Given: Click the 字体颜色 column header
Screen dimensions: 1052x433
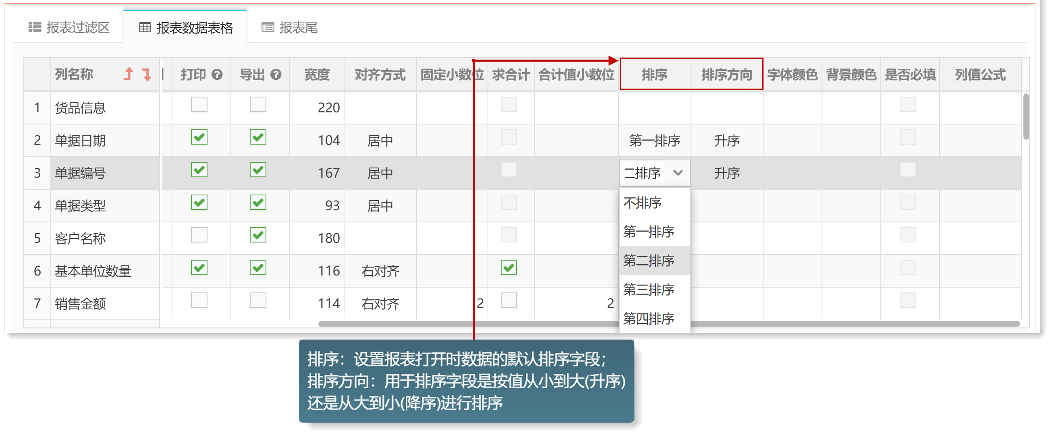Looking at the screenshot, I should [x=792, y=74].
